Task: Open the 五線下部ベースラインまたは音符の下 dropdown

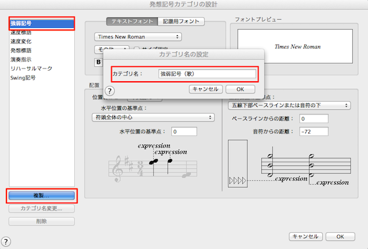Action: pos(289,105)
